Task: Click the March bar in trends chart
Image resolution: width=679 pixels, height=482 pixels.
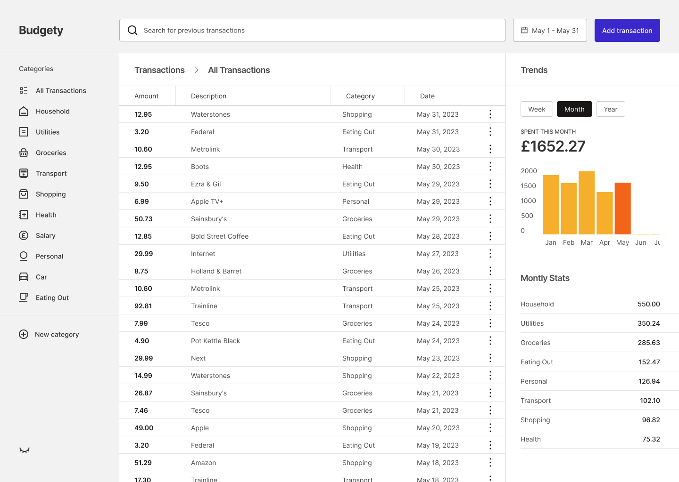Action: [587, 202]
